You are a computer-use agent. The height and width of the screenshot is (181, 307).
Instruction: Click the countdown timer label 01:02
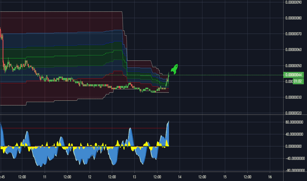coord(298,81)
